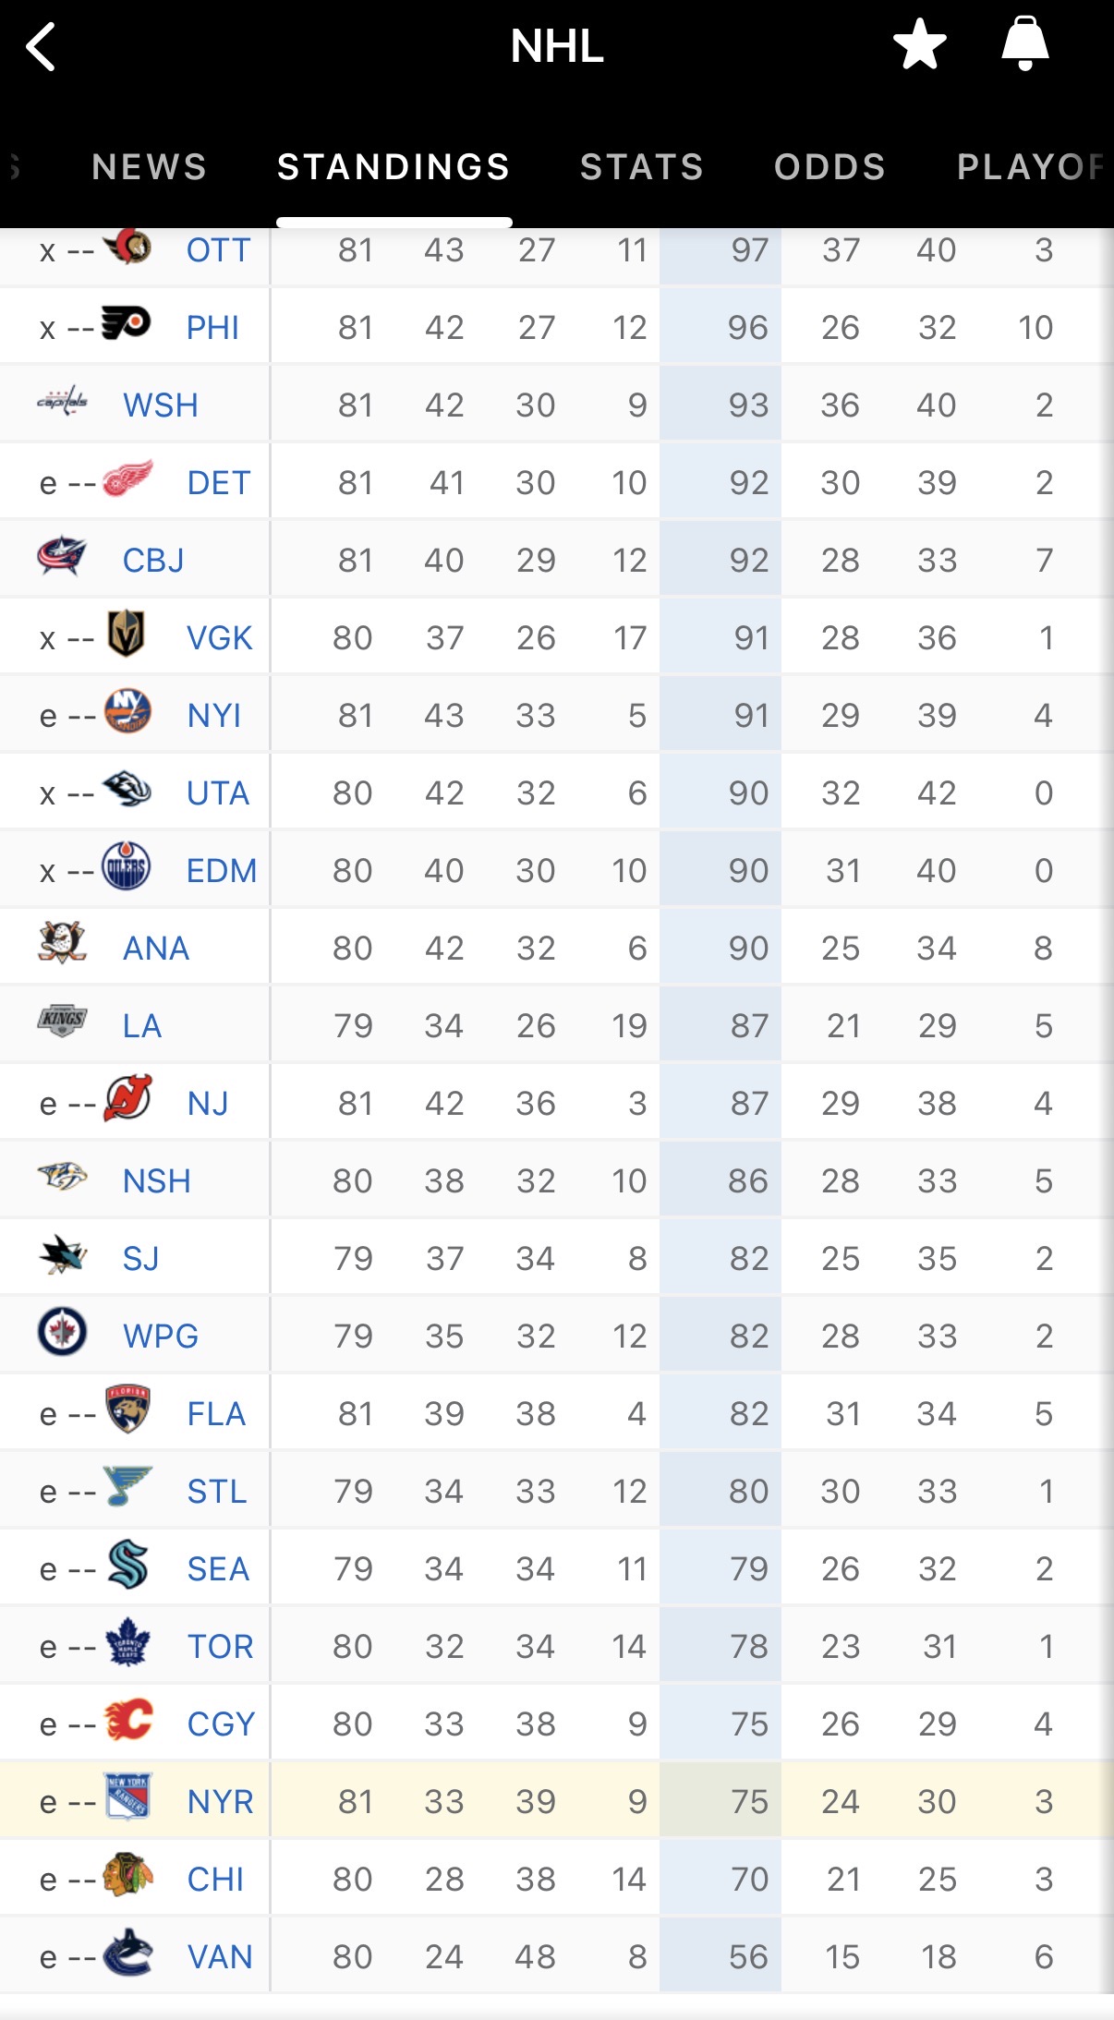The width and height of the screenshot is (1114, 2020).
Task: Open the PLAYOFFS tab
Action: (1030, 167)
